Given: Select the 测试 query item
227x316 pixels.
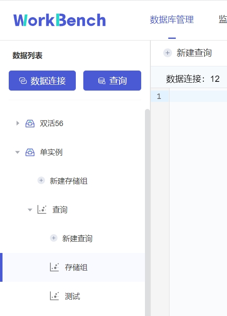Looking at the screenshot, I should coord(72,296).
